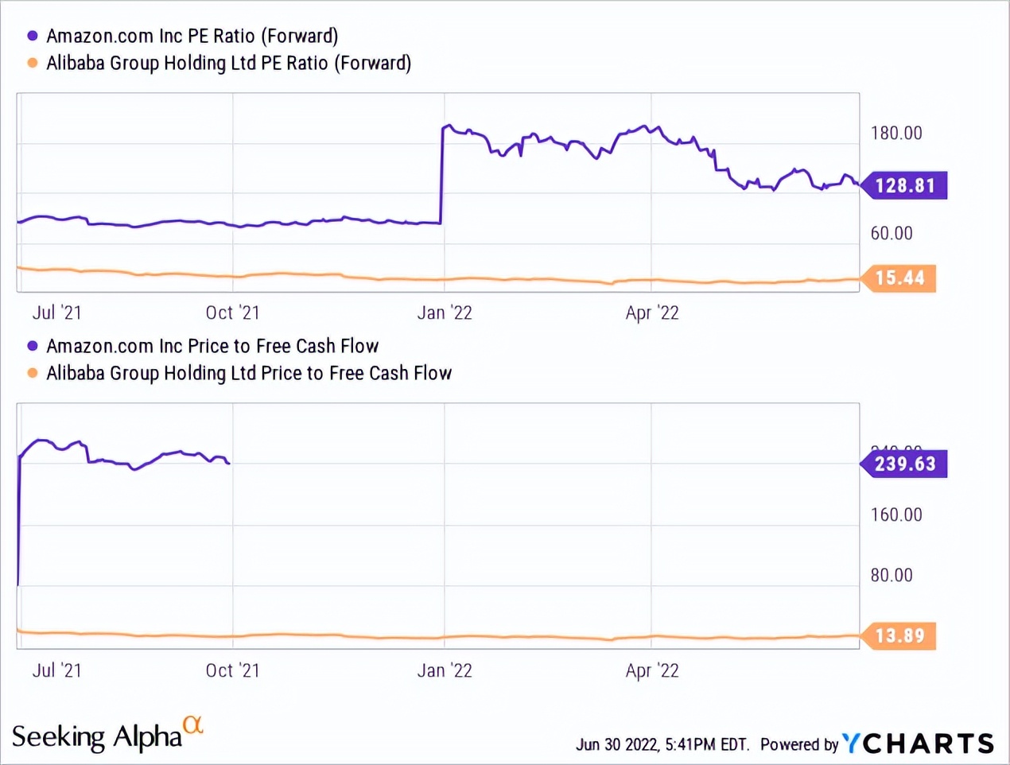Click the 13.89 Alibaba cash flow value flag
This screenshot has height=765, width=1010.
coord(899,635)
